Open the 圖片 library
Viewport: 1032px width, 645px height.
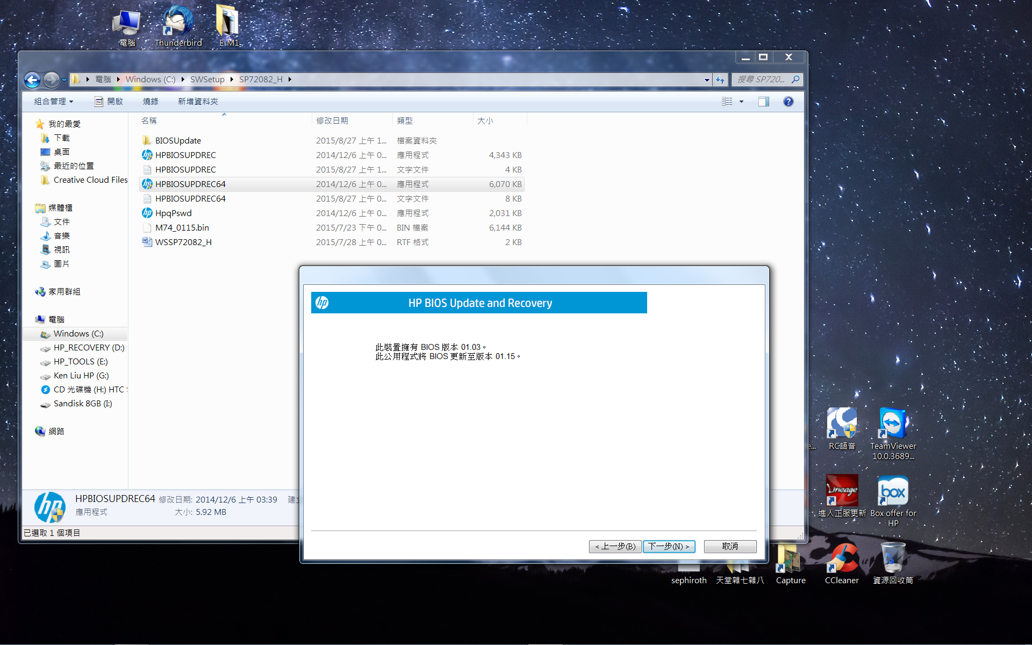point(62,264)
